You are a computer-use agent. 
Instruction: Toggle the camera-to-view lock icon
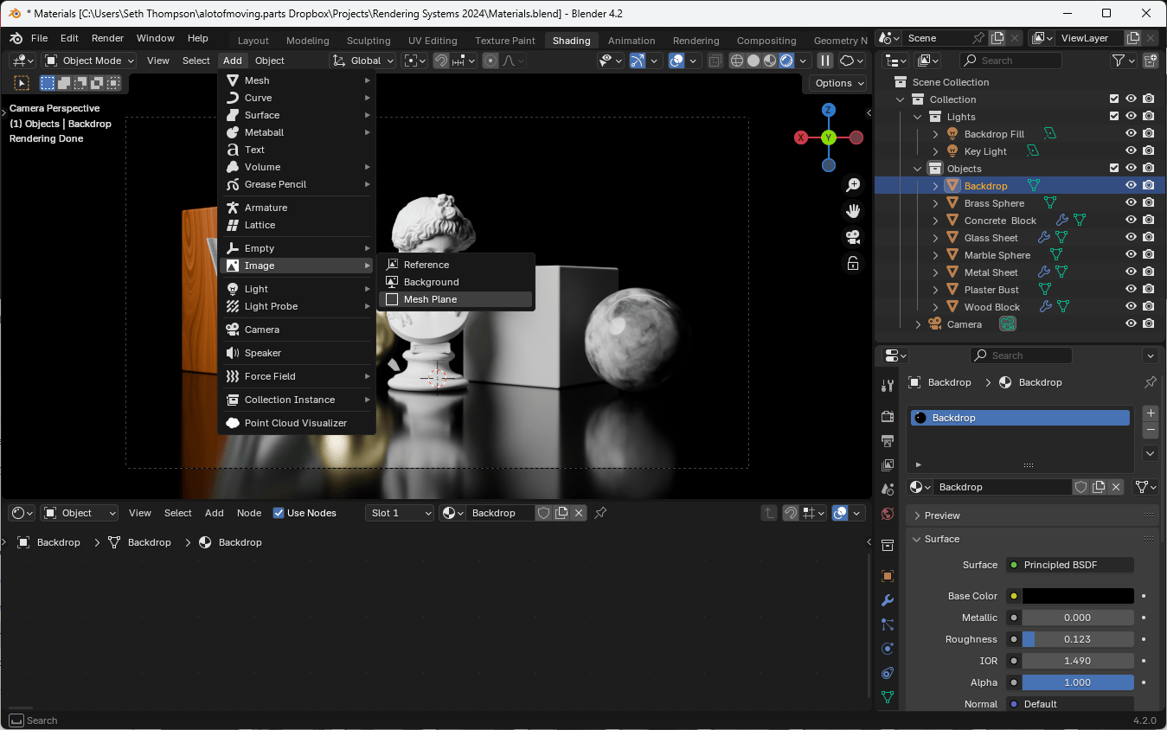853,263
